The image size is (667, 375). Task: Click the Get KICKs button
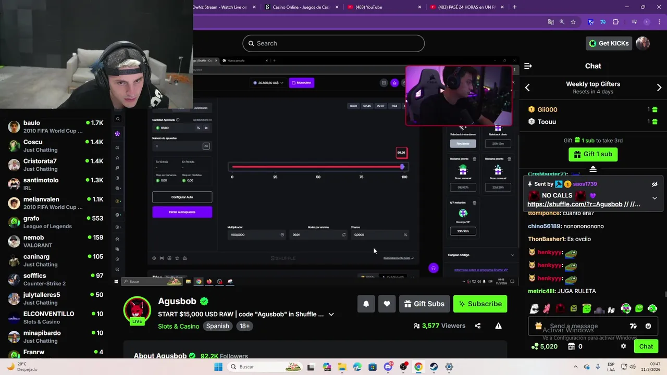609,43
